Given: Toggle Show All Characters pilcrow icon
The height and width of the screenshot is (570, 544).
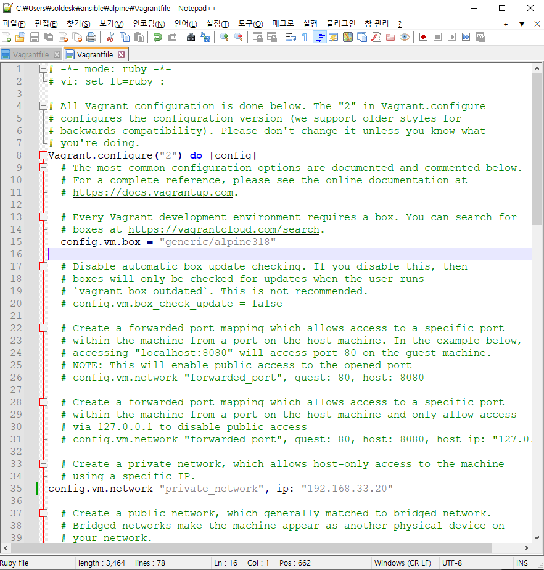Looking at the screenshot, I should [x=305, y=37].
